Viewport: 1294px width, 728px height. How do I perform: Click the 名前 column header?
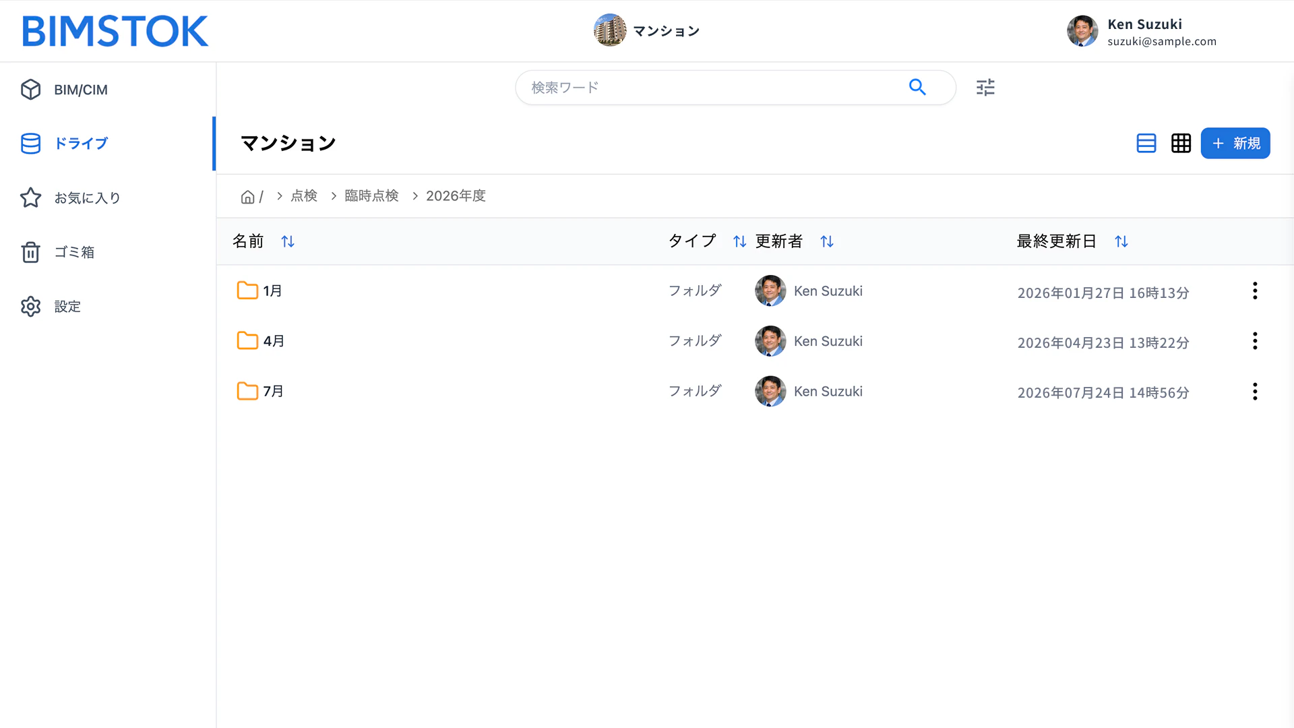tap(248, 241)
